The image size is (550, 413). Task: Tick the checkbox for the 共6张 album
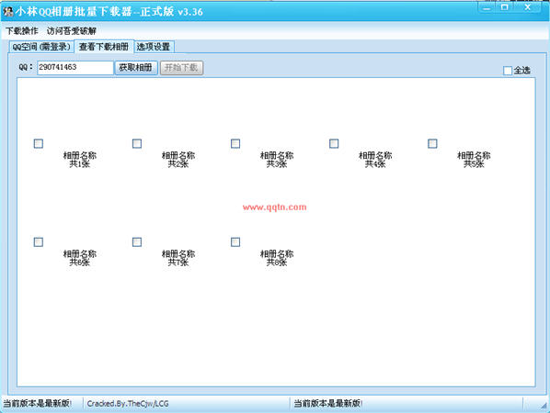(39, 242)
